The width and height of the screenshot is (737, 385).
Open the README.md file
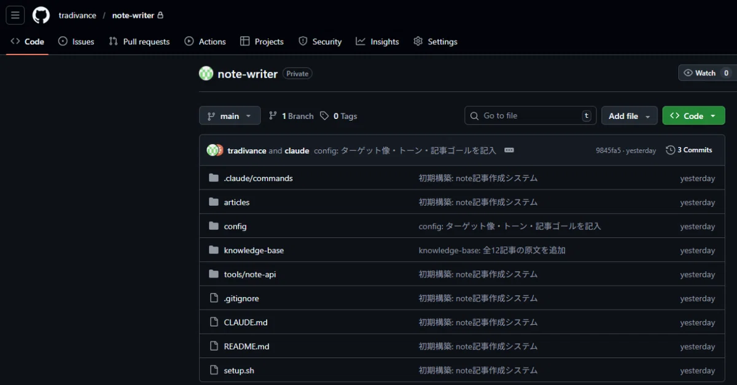tap(246, 346)
